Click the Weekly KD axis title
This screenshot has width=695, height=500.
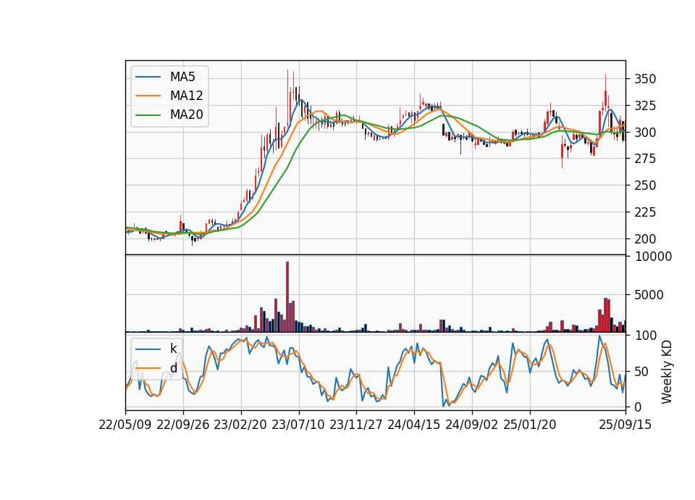667,372
